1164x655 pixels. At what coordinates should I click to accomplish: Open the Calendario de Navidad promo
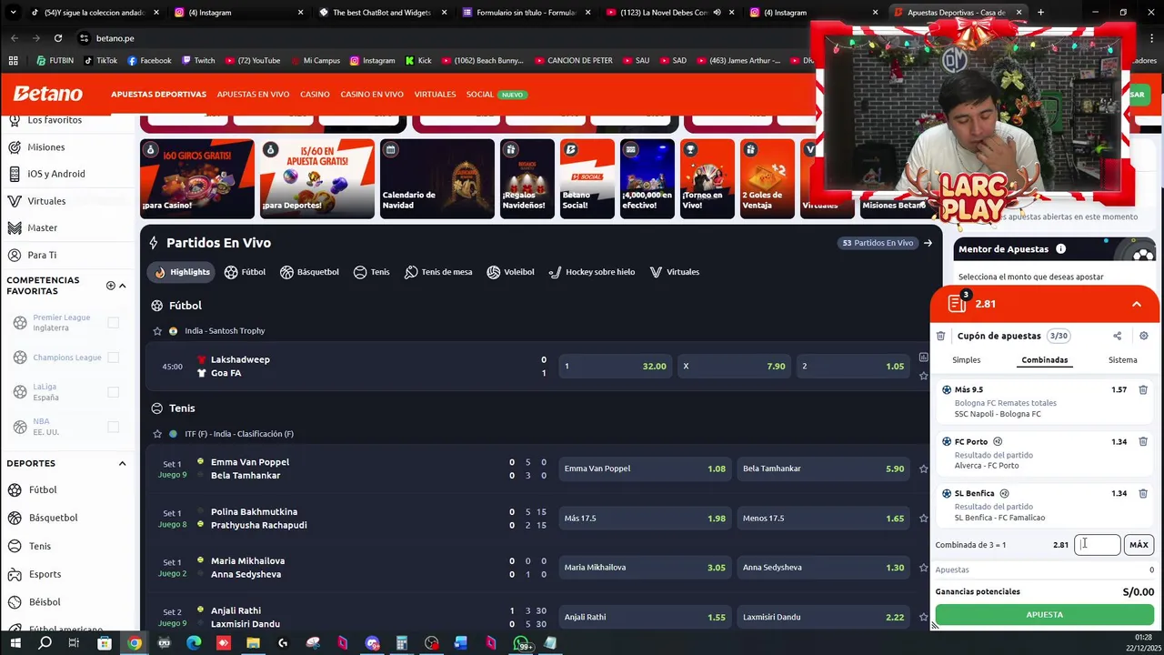tap(436, 178)
